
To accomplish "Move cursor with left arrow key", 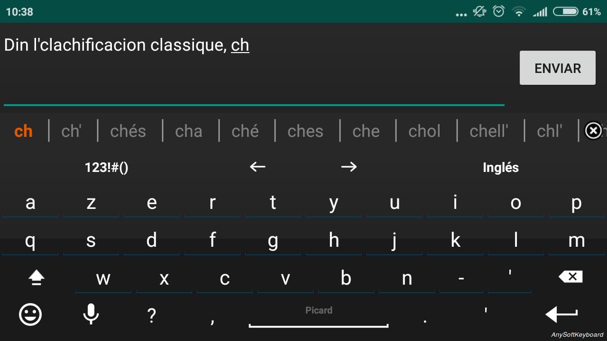I will [258, 167].
